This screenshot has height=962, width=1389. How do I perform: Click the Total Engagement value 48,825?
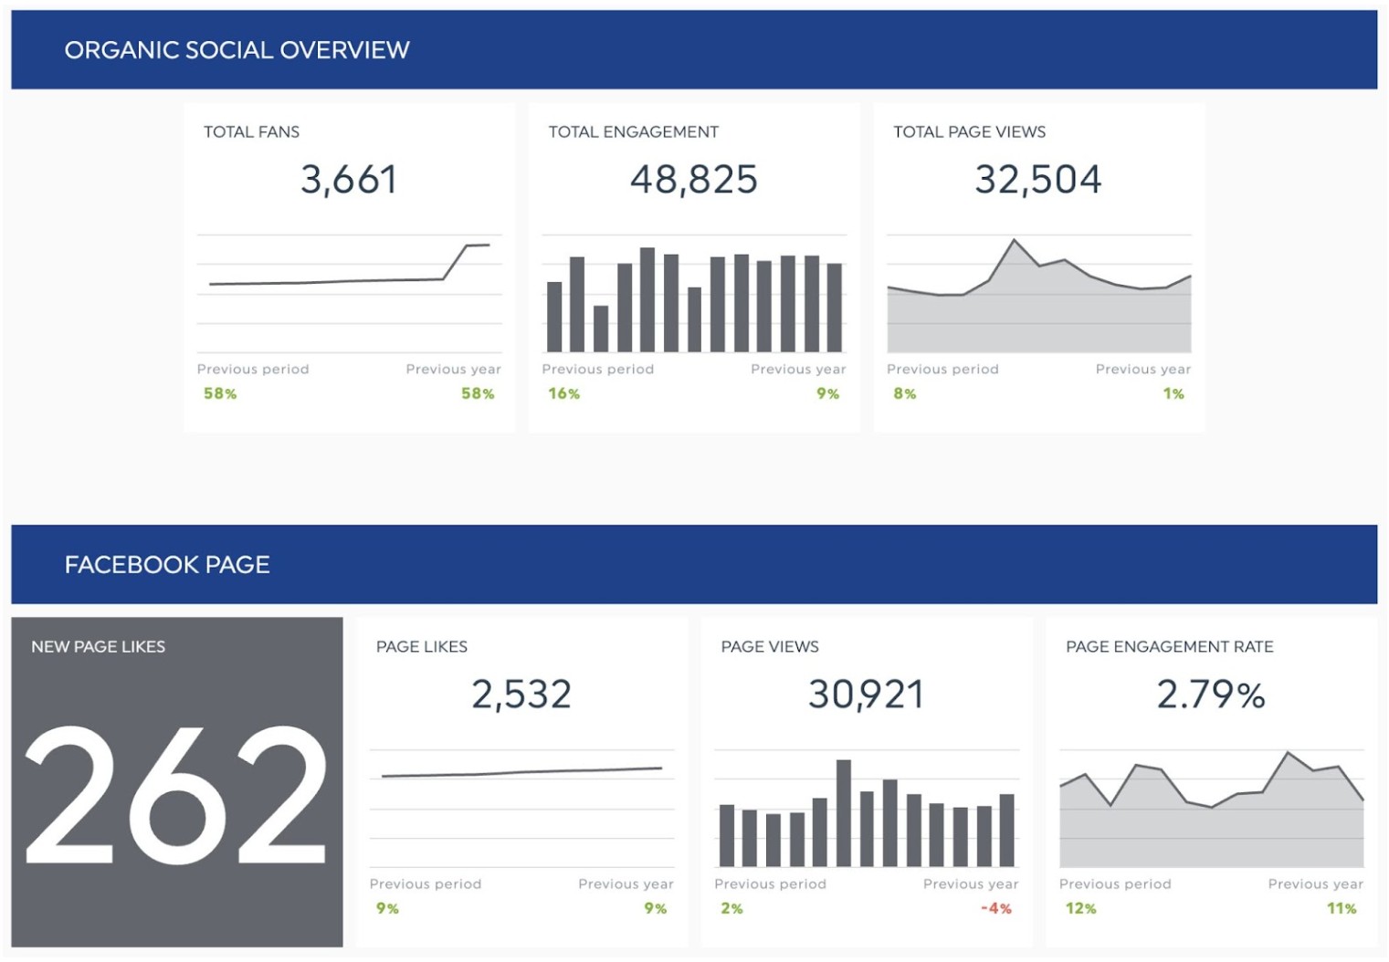click(694, 180)
